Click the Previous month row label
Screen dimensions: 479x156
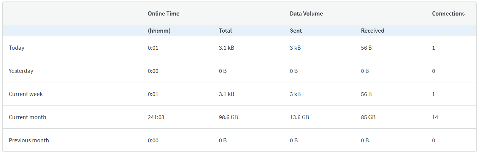click(x=29, y=140)
